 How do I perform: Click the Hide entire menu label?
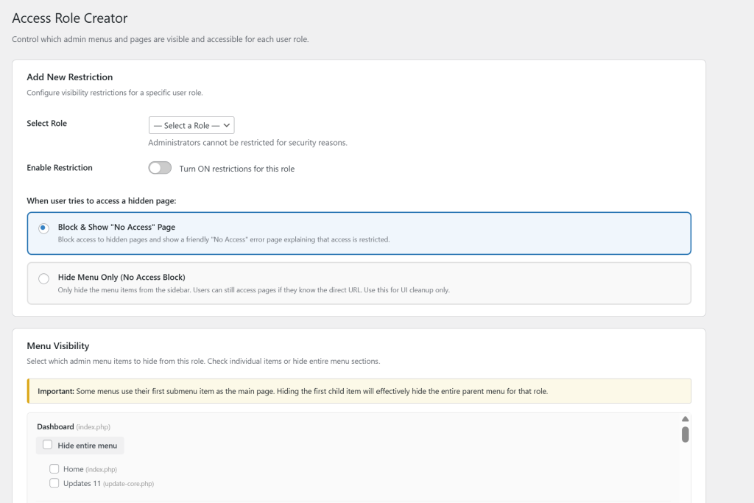click(86, 445)
